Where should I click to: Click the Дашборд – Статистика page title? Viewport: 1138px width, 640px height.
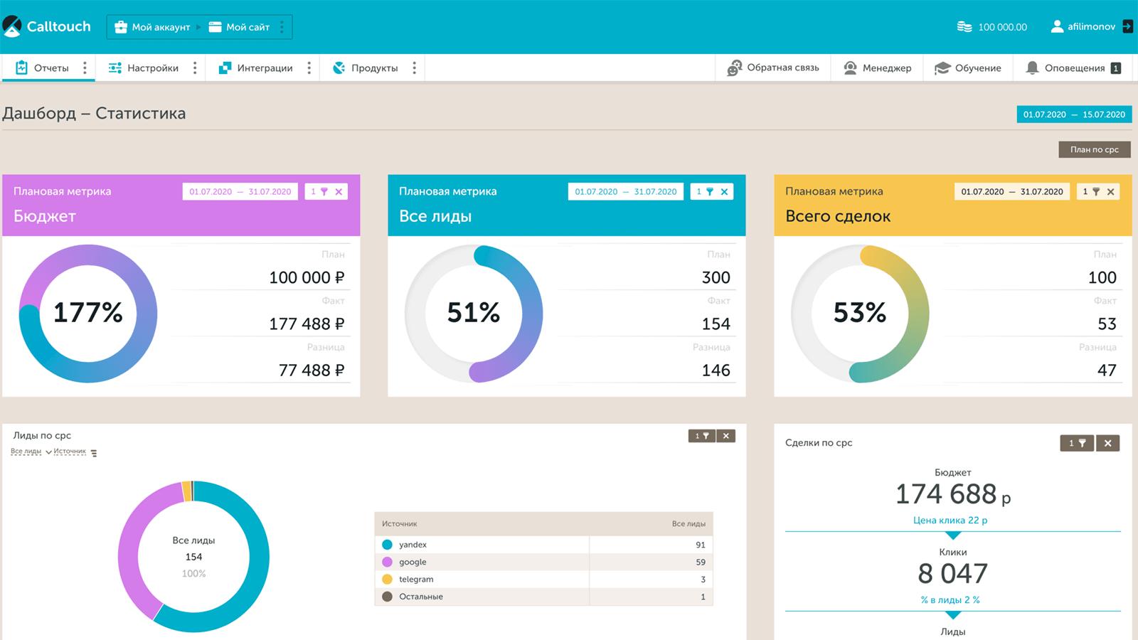pos(94,114)
